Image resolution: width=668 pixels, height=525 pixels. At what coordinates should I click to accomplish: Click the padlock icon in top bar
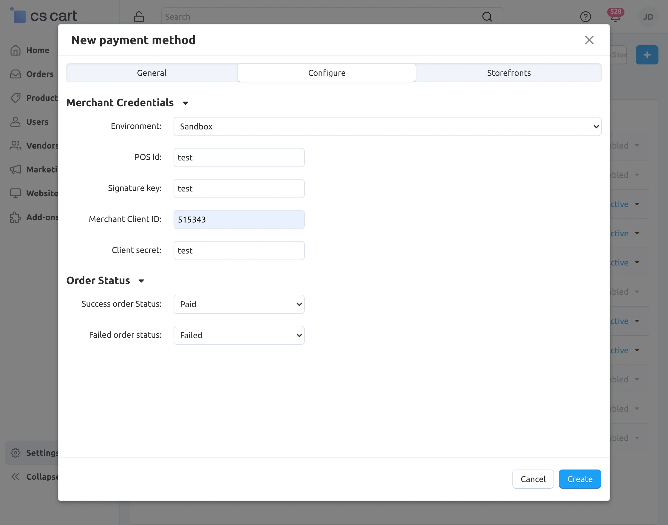139,17
